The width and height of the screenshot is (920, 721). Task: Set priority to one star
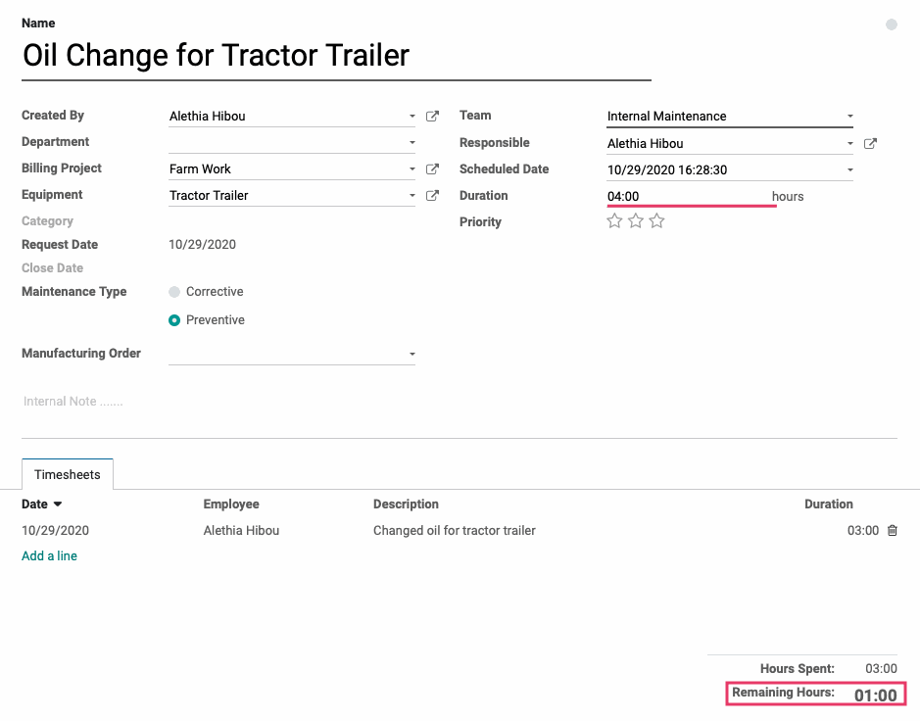tap(614, 221)
